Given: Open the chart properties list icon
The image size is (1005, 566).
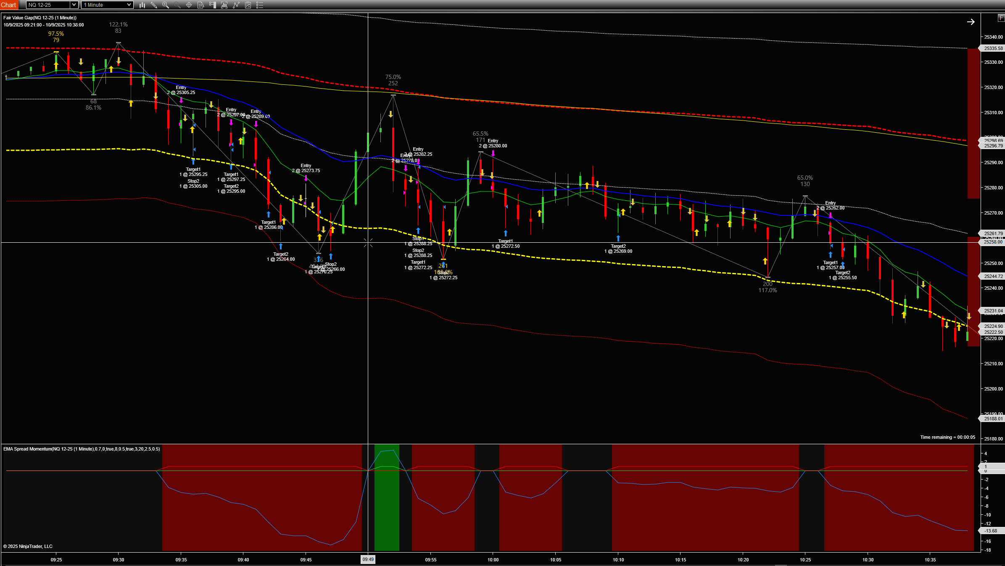Looking at the screenshot, I should [x=260, y=5].
